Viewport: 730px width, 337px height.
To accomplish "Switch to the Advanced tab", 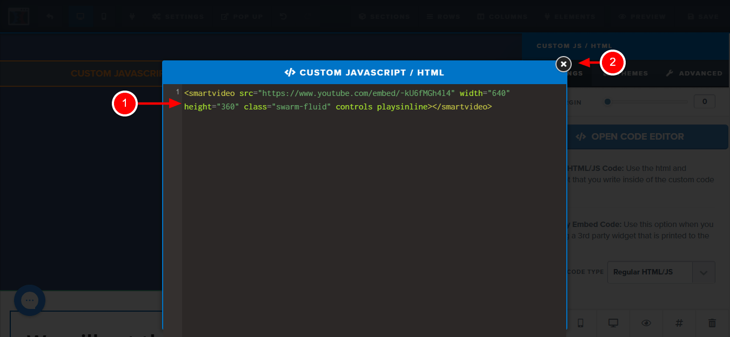I will (694, 73).
